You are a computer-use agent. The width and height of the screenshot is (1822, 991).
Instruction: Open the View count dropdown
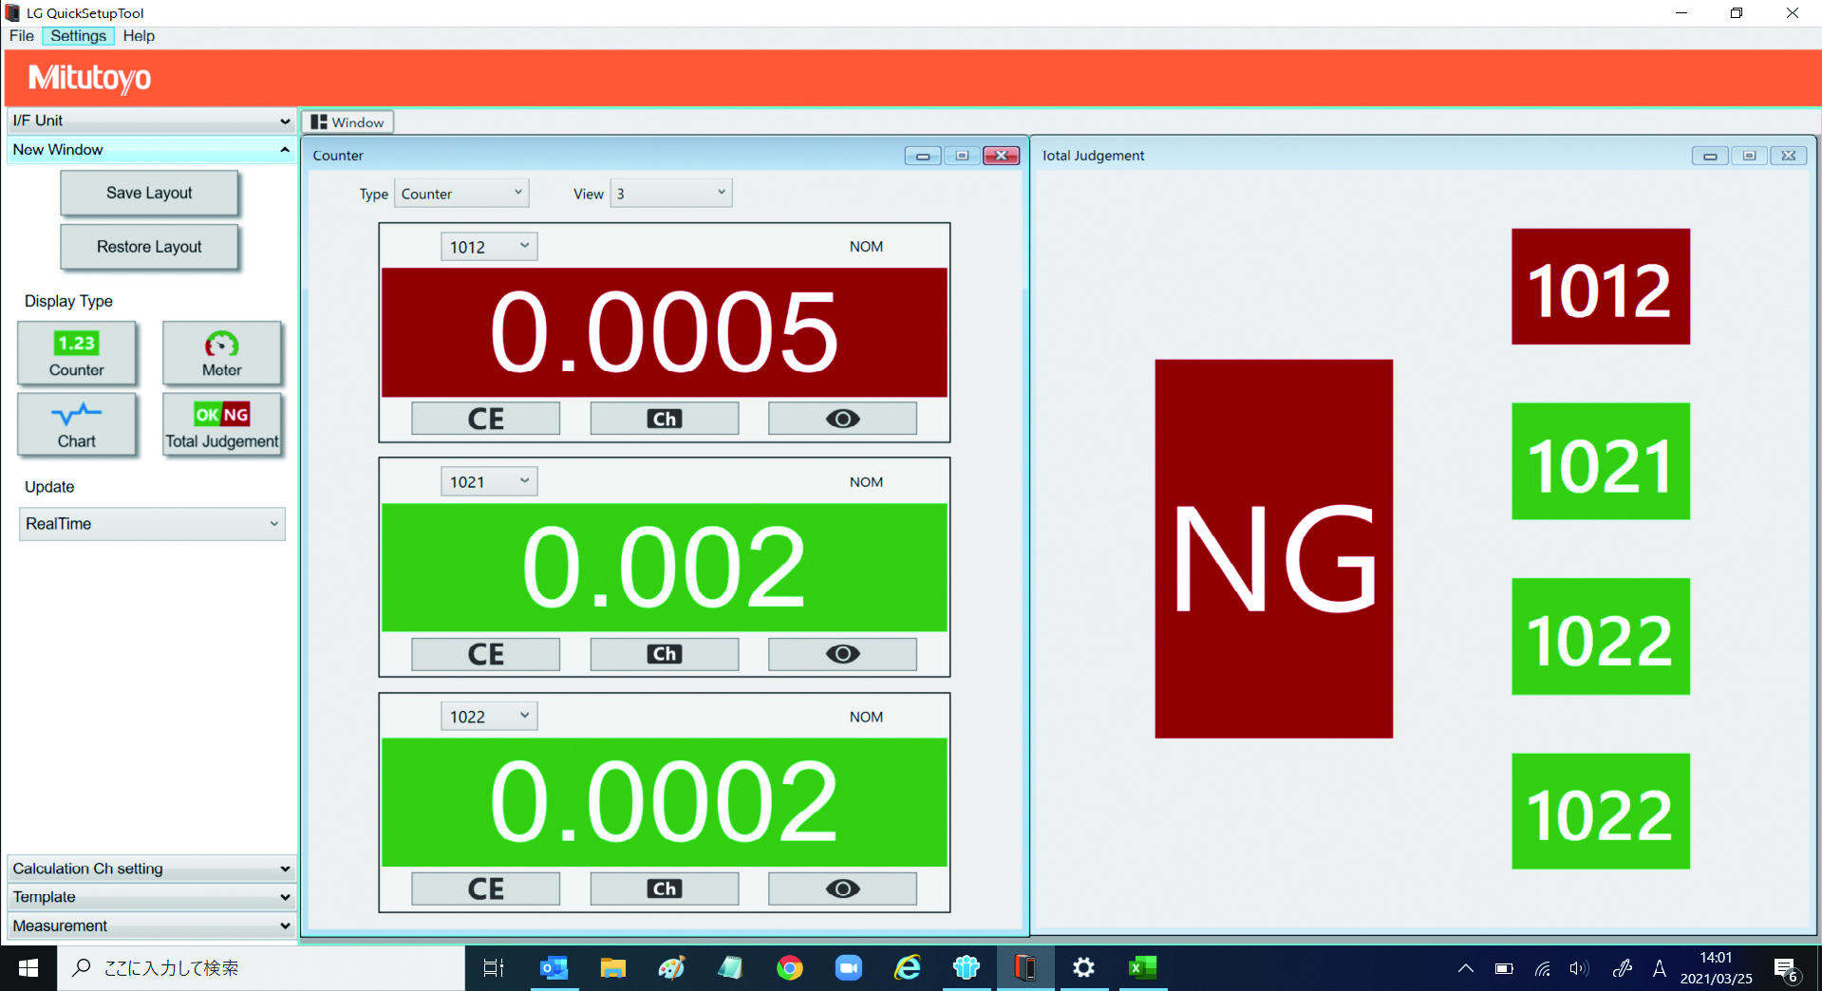[670, 194]
